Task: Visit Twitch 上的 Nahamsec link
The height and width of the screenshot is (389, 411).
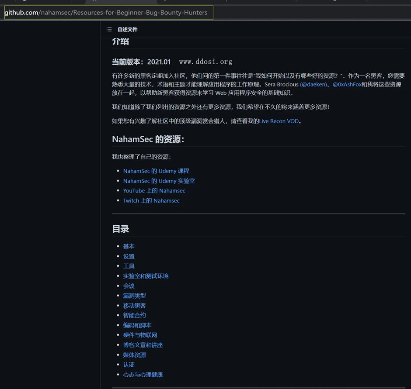Action: point(151,200)
